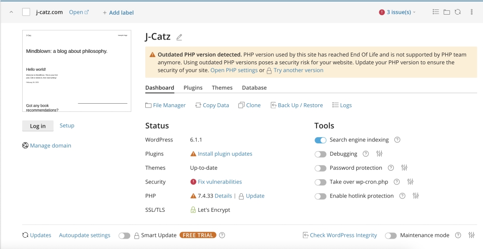Screen dimensions: 483x249
Task: Switch to the Themes tab
Action: (222, 88)
